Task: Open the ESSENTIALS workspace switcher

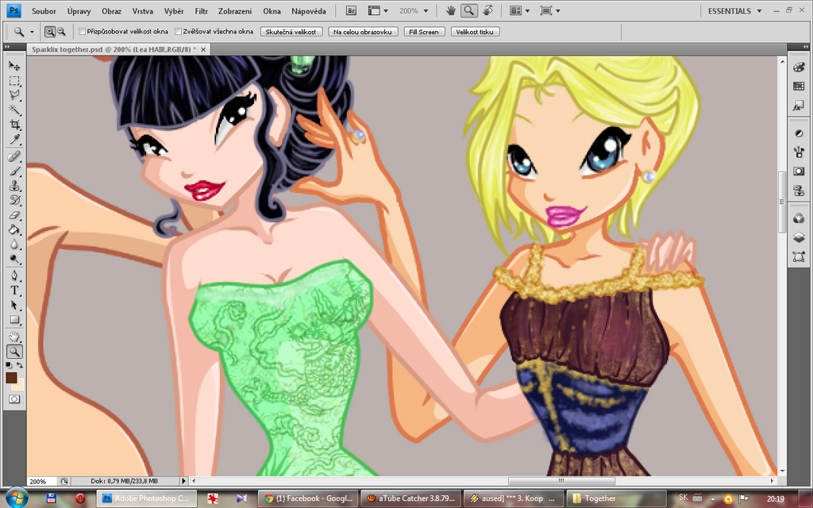Action: [734, 11]
